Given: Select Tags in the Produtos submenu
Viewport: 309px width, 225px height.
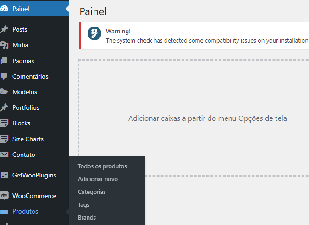Looking at the screenshot, I should pyautogui.click(x=83, y=205).
